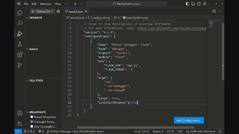This screenshot has width=239, height=134.
Task: Close the launch.json tab
Action: point(86,12)
